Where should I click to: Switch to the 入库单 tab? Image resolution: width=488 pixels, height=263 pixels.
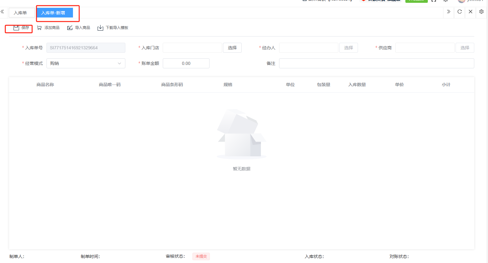(20, 13)
